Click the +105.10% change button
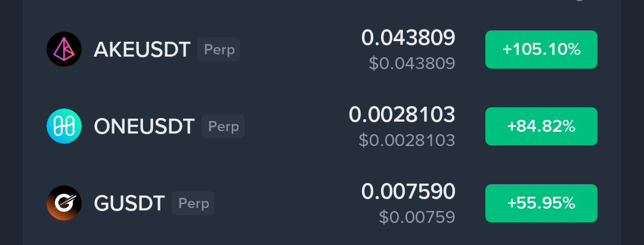The height and width of the screenshot is (245, 644). coord(541,49)
